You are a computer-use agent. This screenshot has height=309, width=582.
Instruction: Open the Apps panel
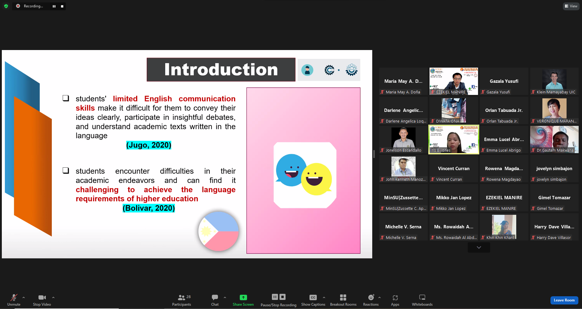tap(395, 300)
